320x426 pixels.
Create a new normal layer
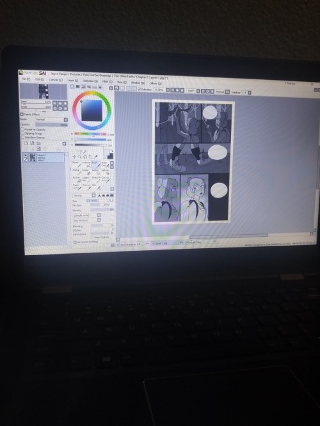tap(26, 143)
